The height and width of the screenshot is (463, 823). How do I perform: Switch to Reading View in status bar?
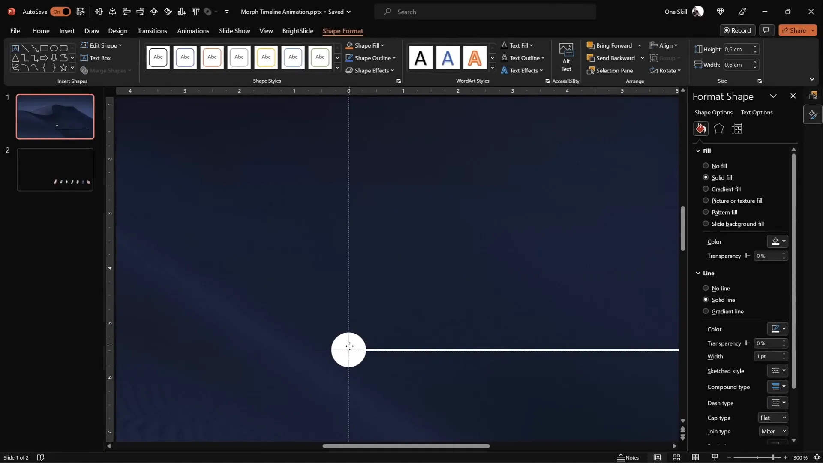(x=695, y=457)
